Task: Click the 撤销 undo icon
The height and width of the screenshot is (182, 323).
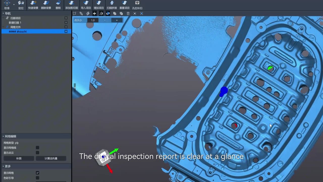Action: click(x=58, y=3)
